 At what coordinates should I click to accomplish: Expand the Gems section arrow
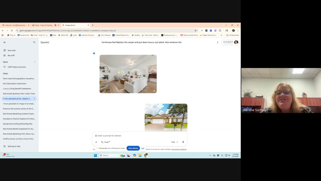(x=35, y=62)
